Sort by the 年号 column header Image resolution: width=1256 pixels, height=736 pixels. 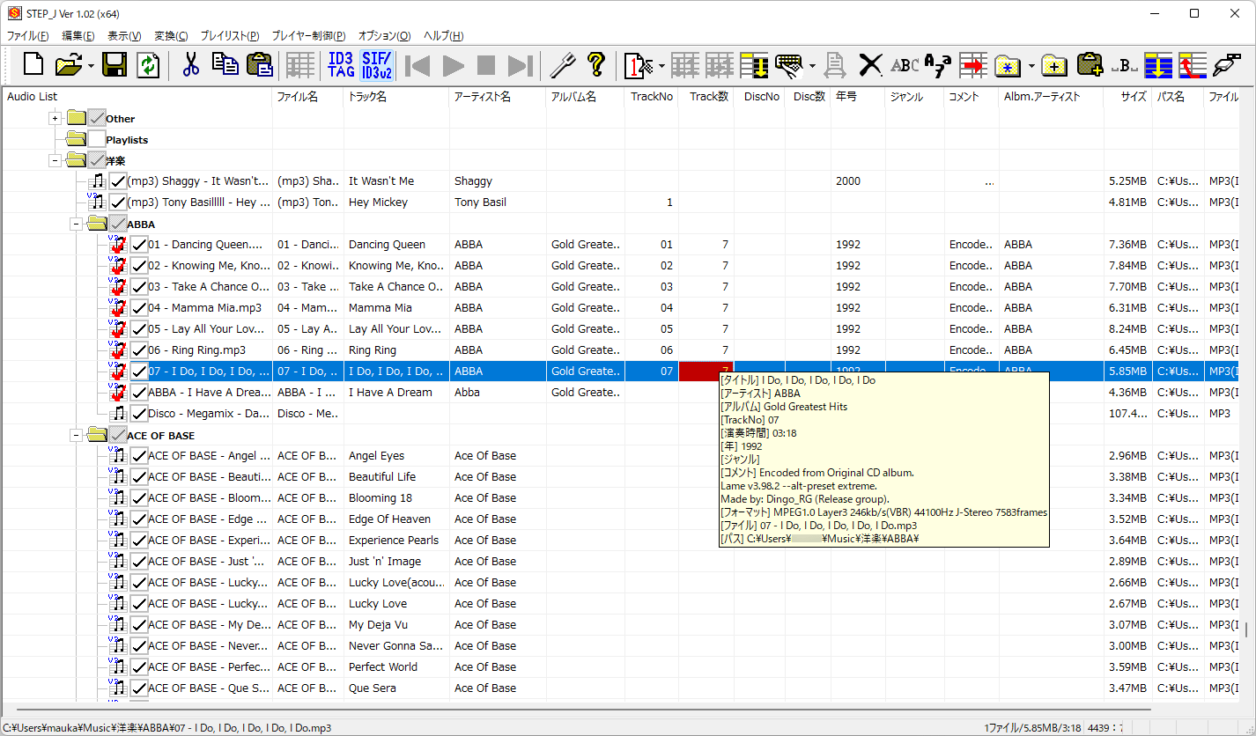859,97
